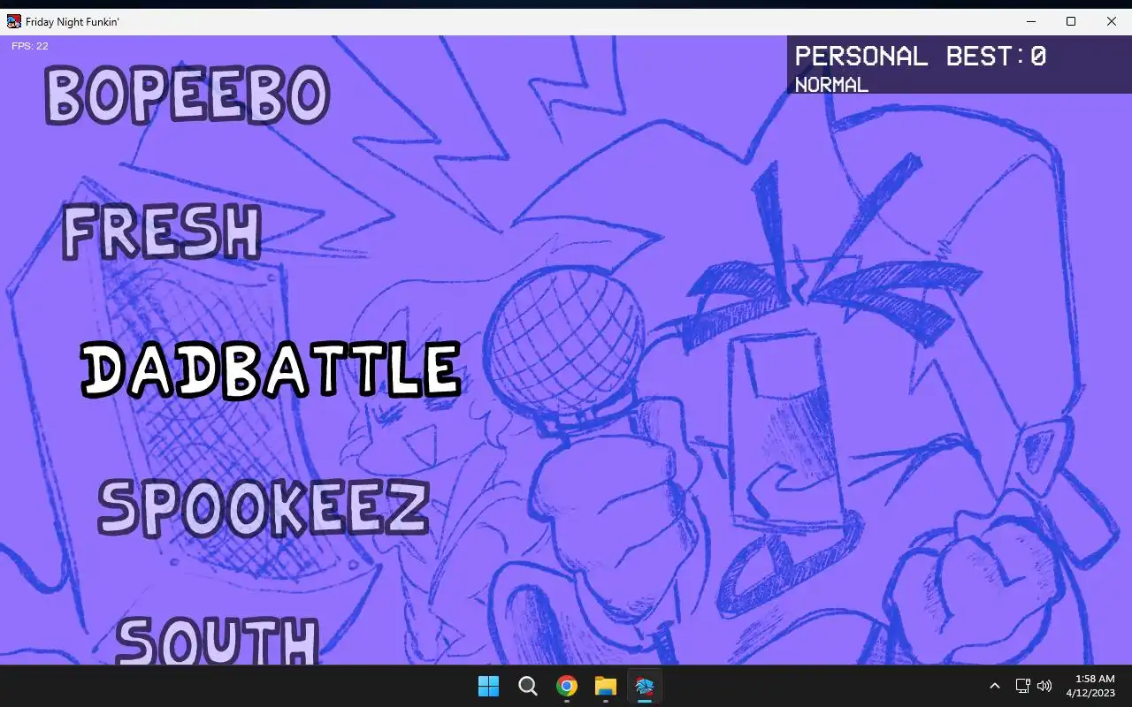Click the FPS counter text
The height and width of the screenshot is (707, 1132).
pyautogui.click(x=30, y=46)
